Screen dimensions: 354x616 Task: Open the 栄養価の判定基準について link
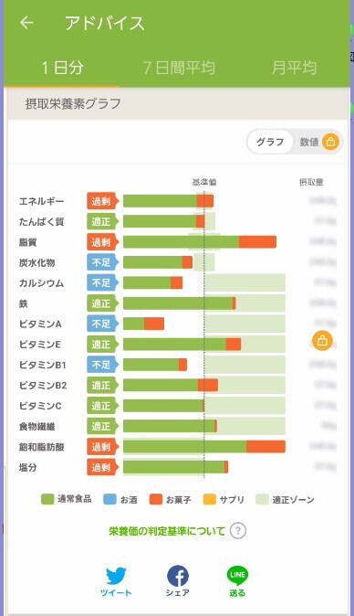point(167,531)
